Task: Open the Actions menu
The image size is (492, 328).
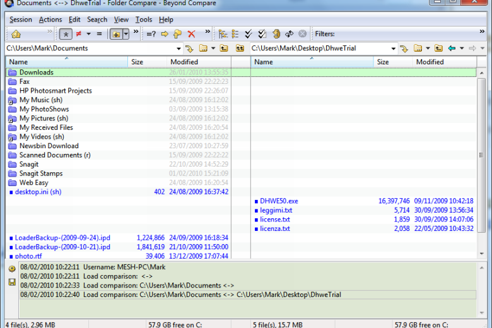Action: pos(50,20)
